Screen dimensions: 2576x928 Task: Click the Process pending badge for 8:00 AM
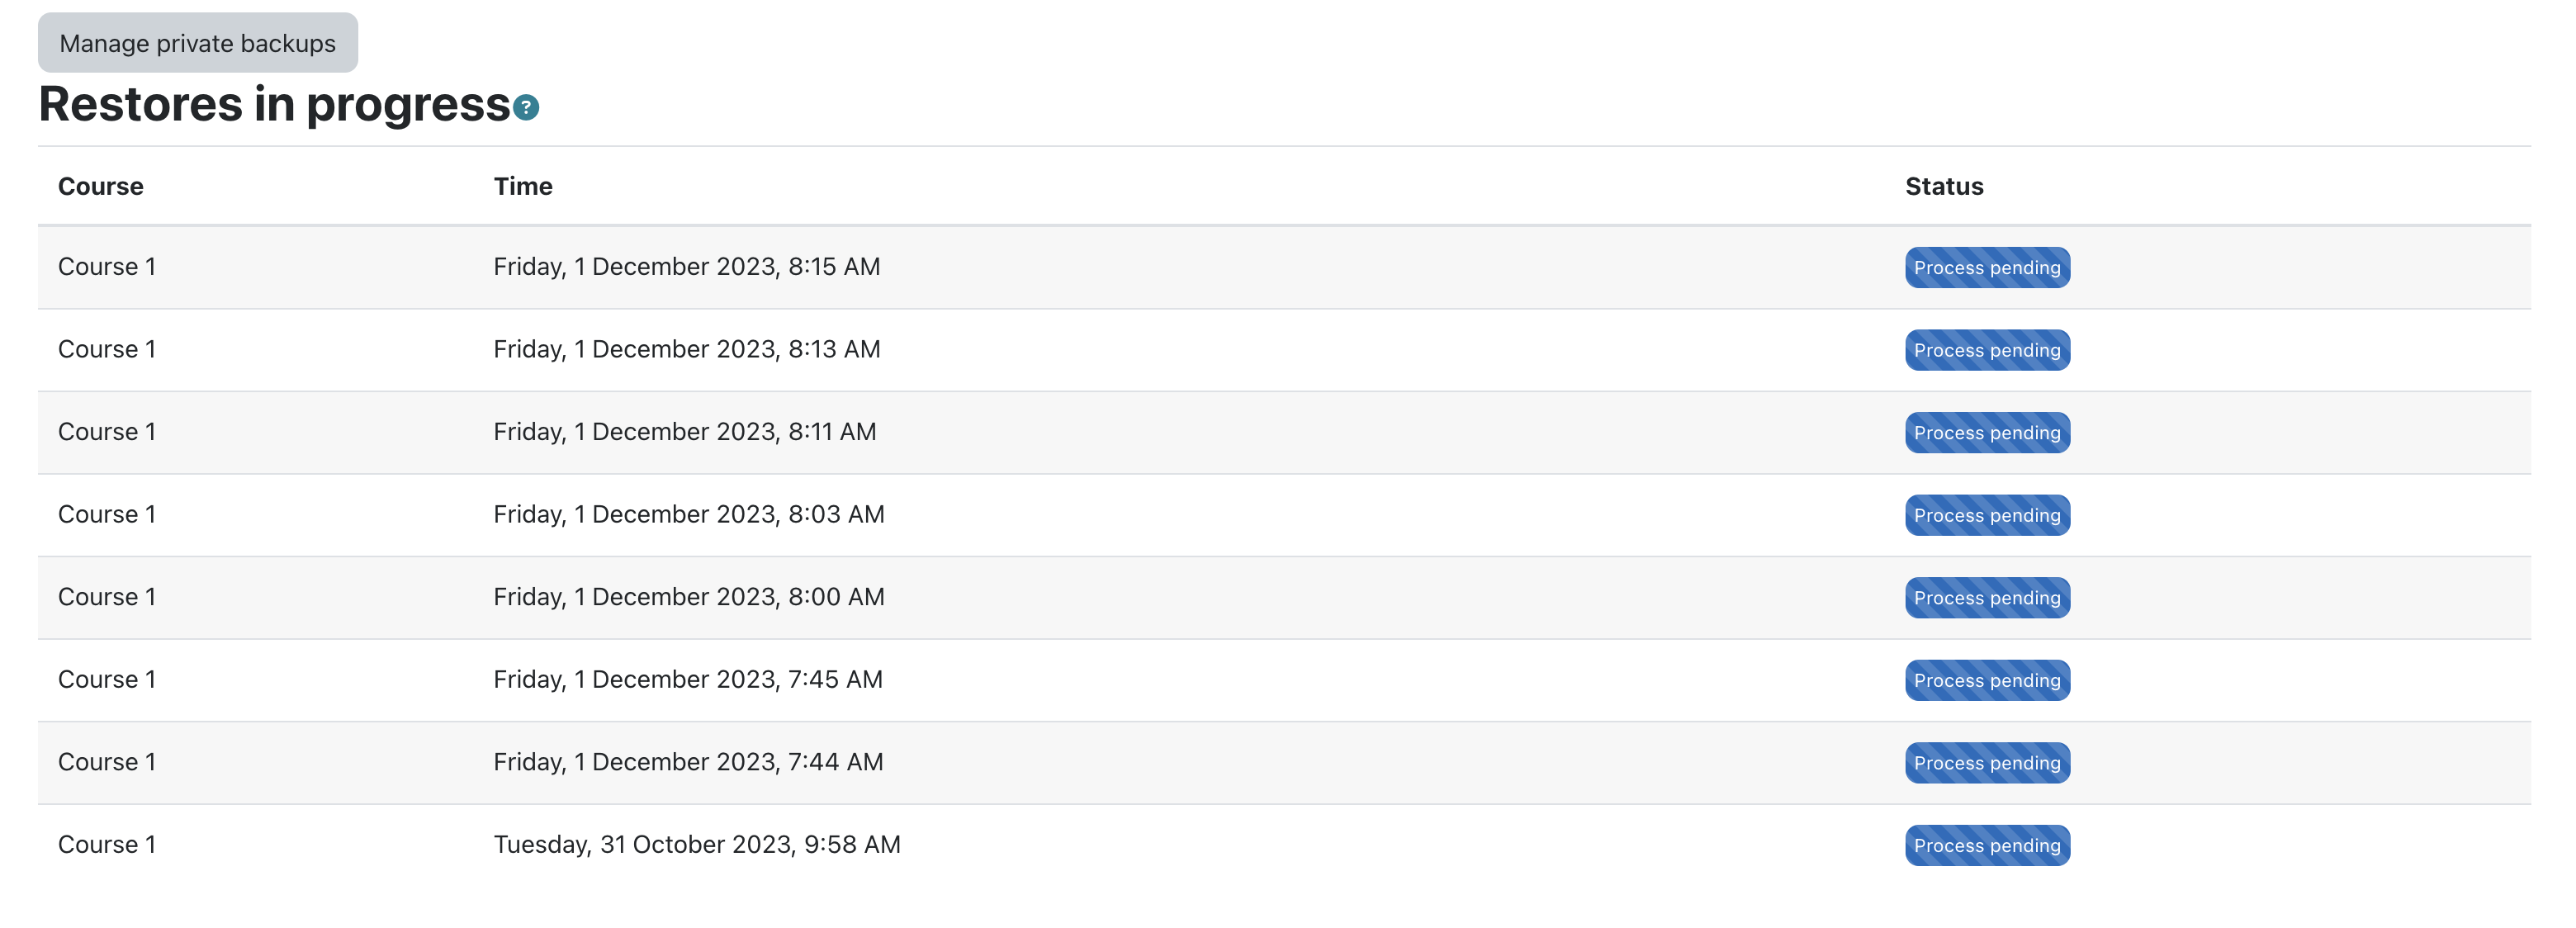(x=1987, y=598)
